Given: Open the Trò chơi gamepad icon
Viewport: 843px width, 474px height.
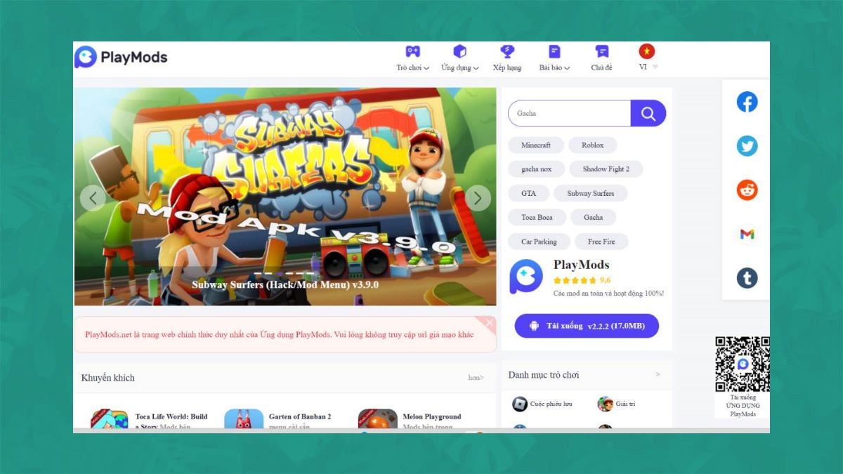Looking at the screenshot, I should [x=411, y=51].
